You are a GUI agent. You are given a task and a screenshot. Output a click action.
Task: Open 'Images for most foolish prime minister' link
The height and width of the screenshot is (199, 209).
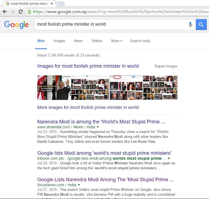[88, 66]
